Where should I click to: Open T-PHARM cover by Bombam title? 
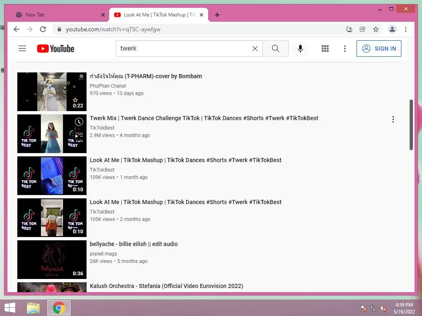pyautogui.click(x=146, y=76)
